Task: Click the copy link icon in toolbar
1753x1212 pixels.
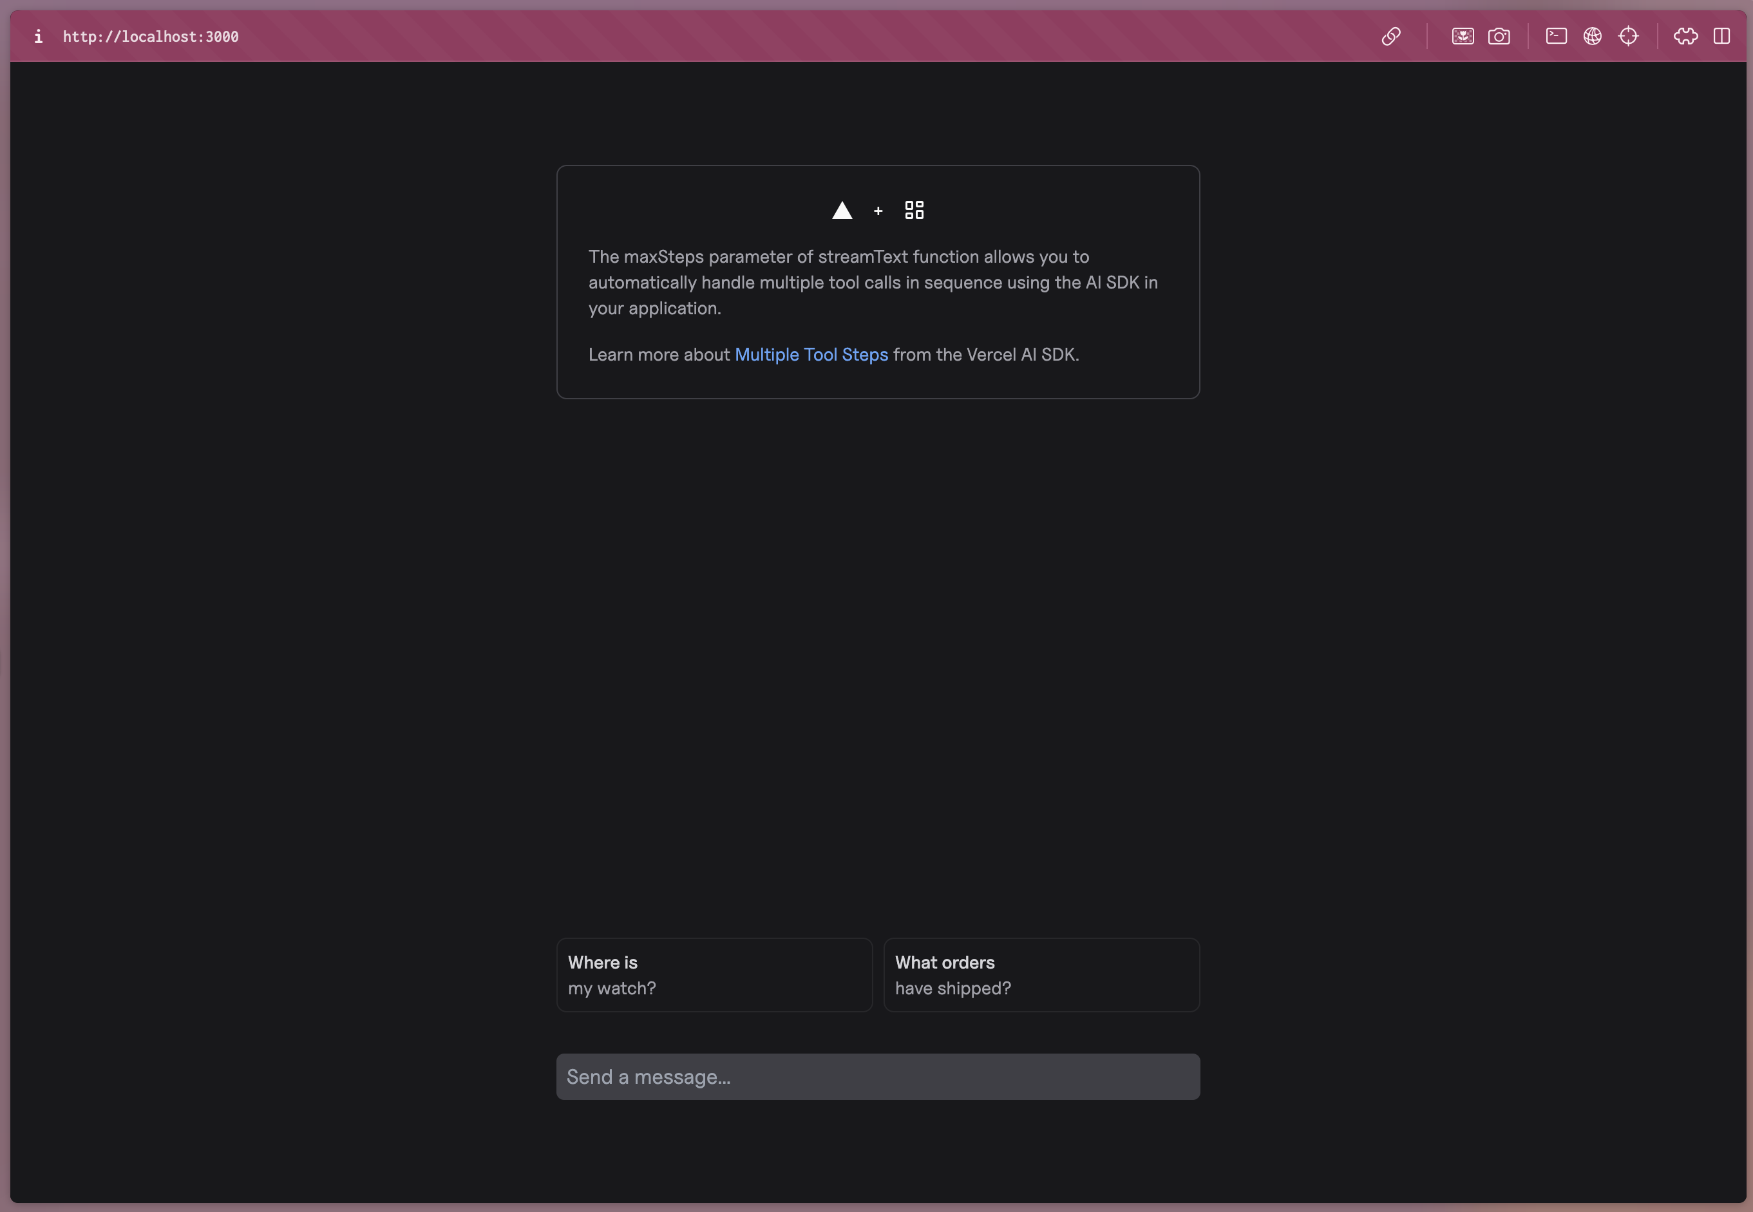Action: pos(1392,35)
